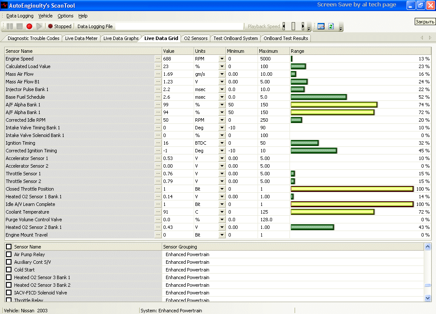Viewport: 436px width, 314px height.
Task: Expand the Coolant Temperature units dropdown
Action: coord(221,212)
